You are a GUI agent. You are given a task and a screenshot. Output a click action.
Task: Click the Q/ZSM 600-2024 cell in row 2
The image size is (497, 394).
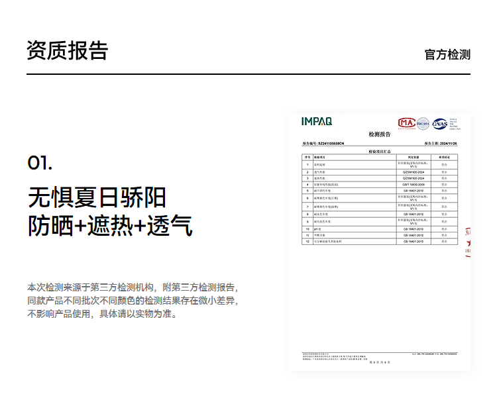click(414, 172)
